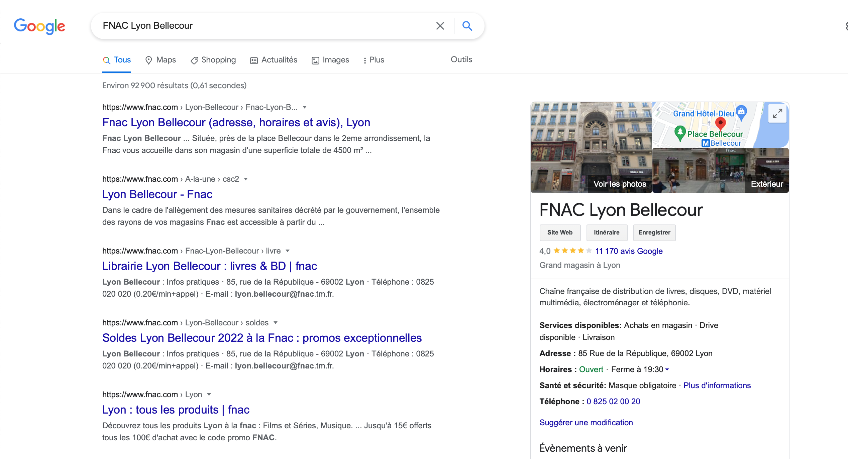Click the star rating icons

click(572, 251)
